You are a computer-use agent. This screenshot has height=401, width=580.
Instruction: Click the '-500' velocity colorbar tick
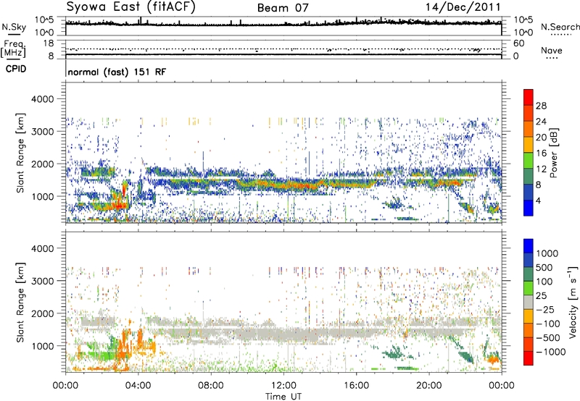(547, 338)
